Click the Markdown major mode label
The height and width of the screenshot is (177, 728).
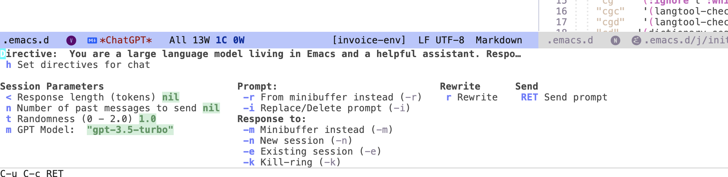click(499, 40)
